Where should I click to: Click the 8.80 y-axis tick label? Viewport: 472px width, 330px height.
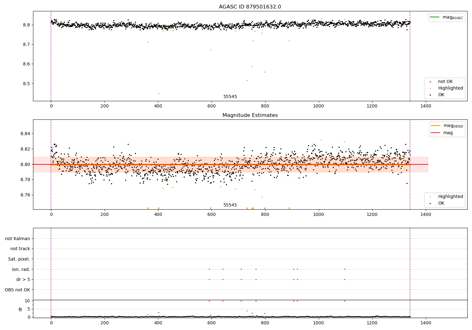(25, 164)
